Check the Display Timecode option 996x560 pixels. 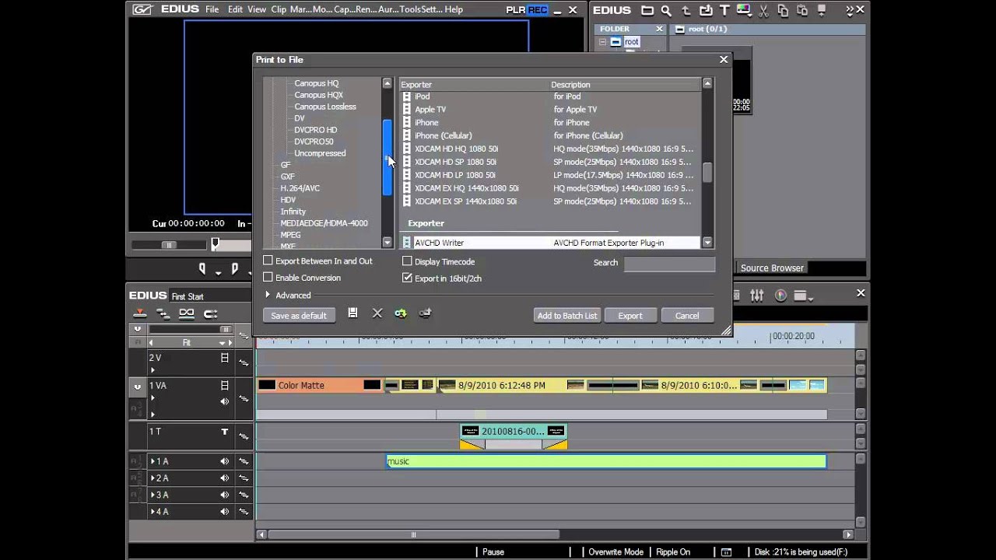pyautogui.click(x=407, y=262)
